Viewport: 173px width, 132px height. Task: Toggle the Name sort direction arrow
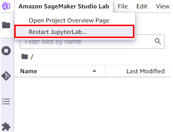point(94,71)
